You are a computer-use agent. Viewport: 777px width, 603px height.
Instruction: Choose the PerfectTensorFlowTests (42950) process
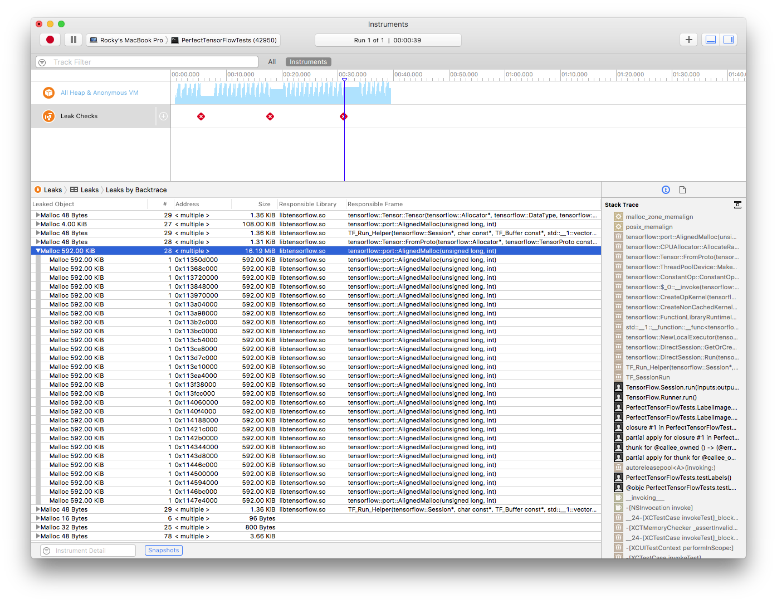224,40
